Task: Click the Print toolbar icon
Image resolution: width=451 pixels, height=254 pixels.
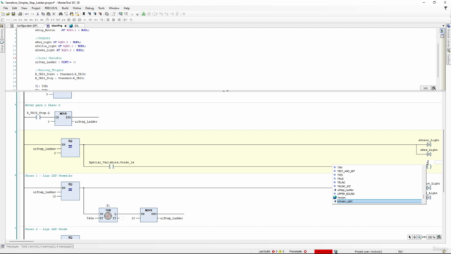Action: (20, 14)
